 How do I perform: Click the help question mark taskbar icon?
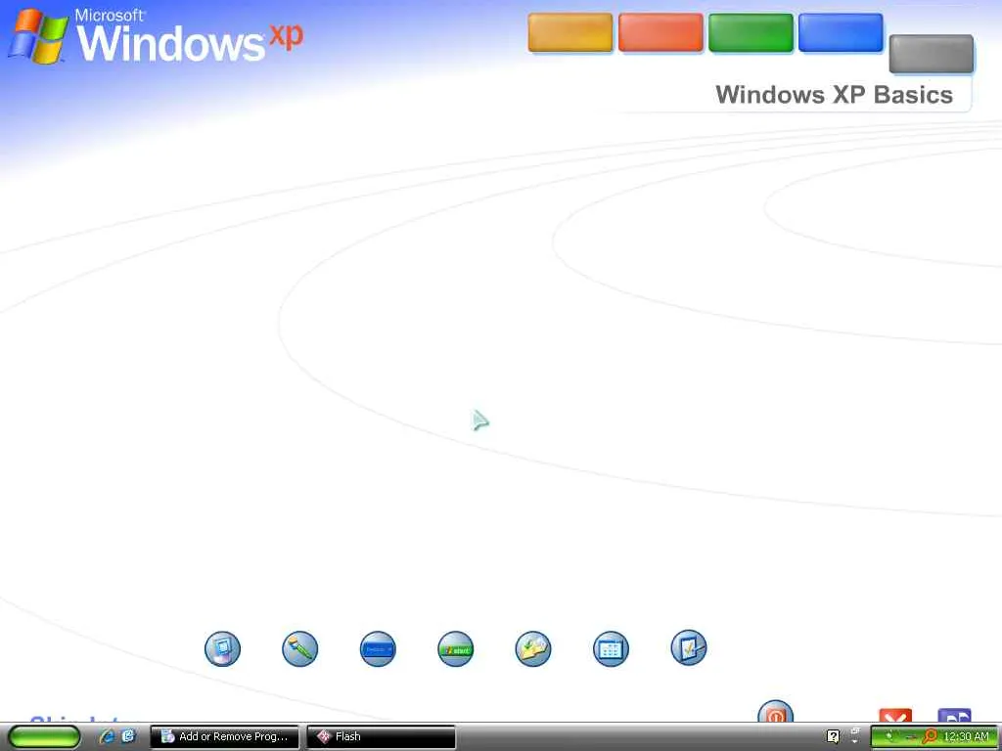[x=833, y=736]
